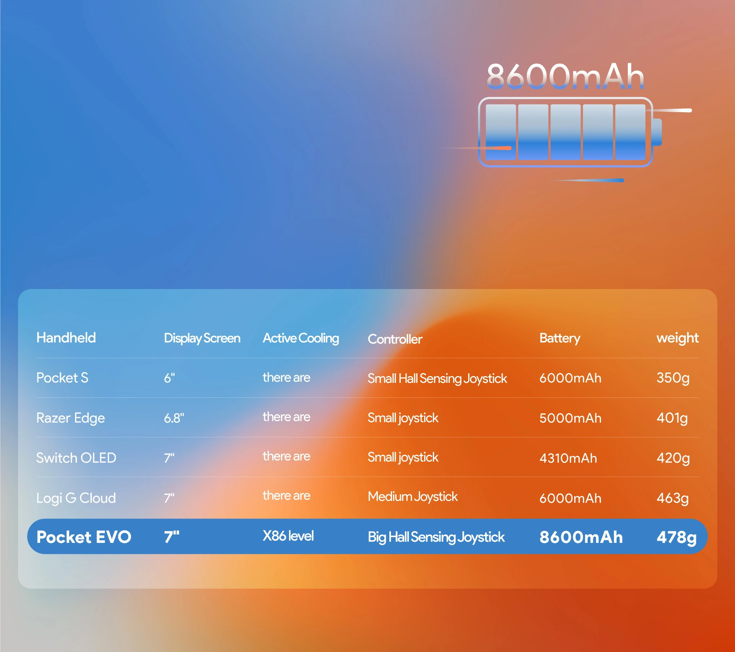Image resolution: width=735 pixels, height=652 pixels.
Task: Select the Handheld column header
Action: pos(66,338)
